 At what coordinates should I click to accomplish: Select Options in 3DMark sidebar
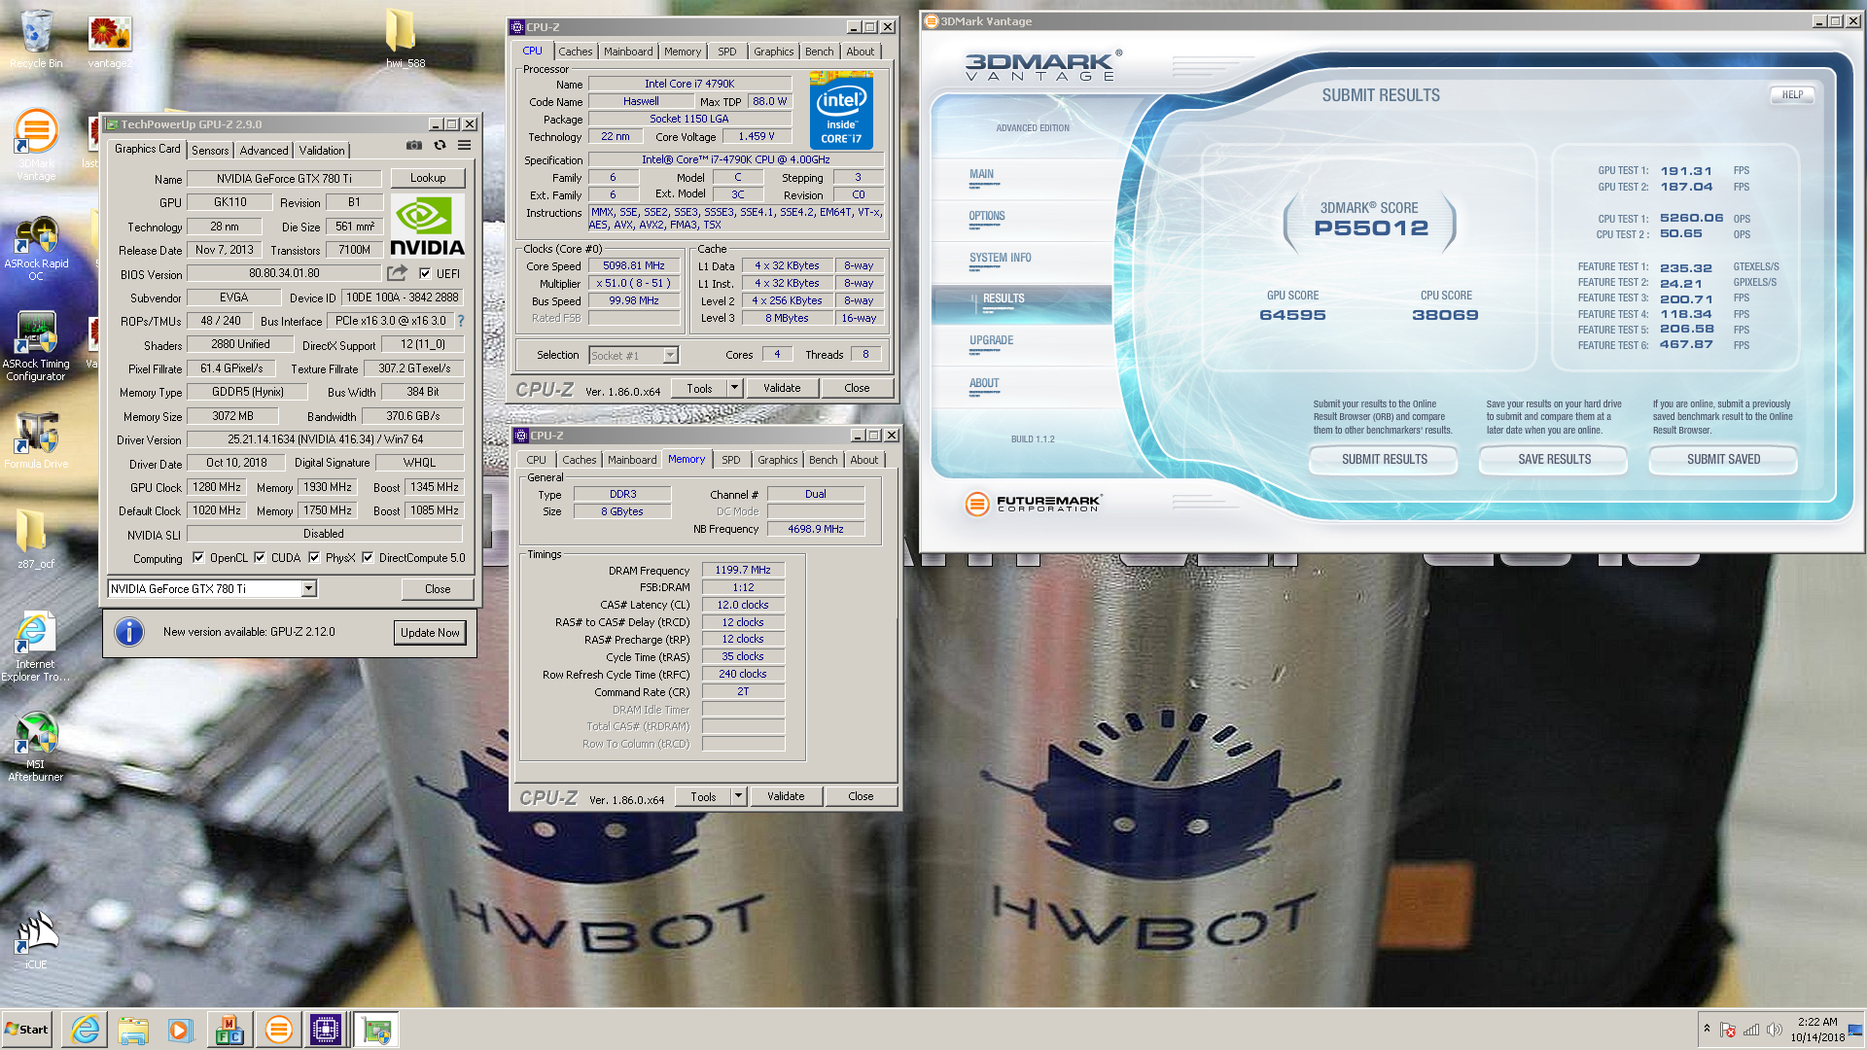[987, 216]
